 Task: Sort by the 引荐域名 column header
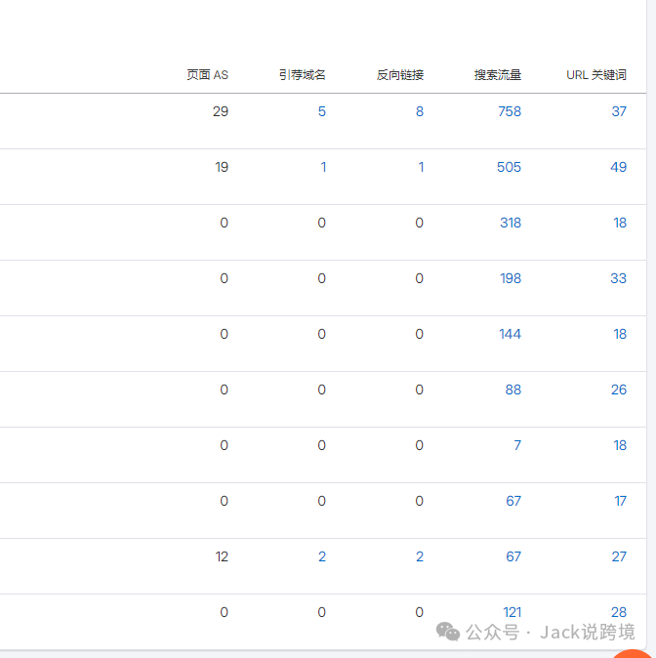click(303, 75)
